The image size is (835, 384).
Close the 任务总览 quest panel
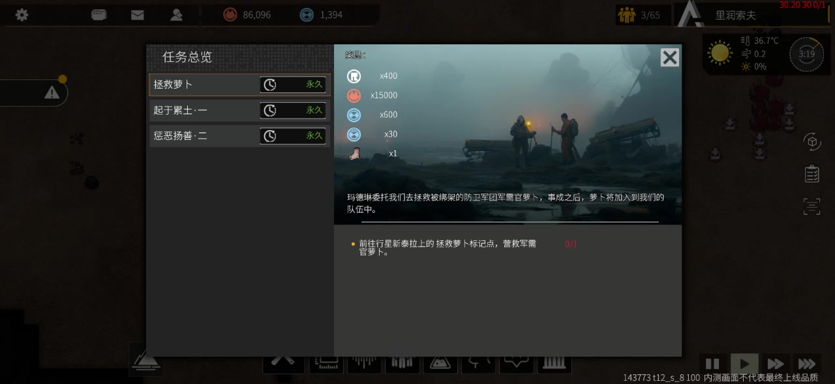[669, 57]
